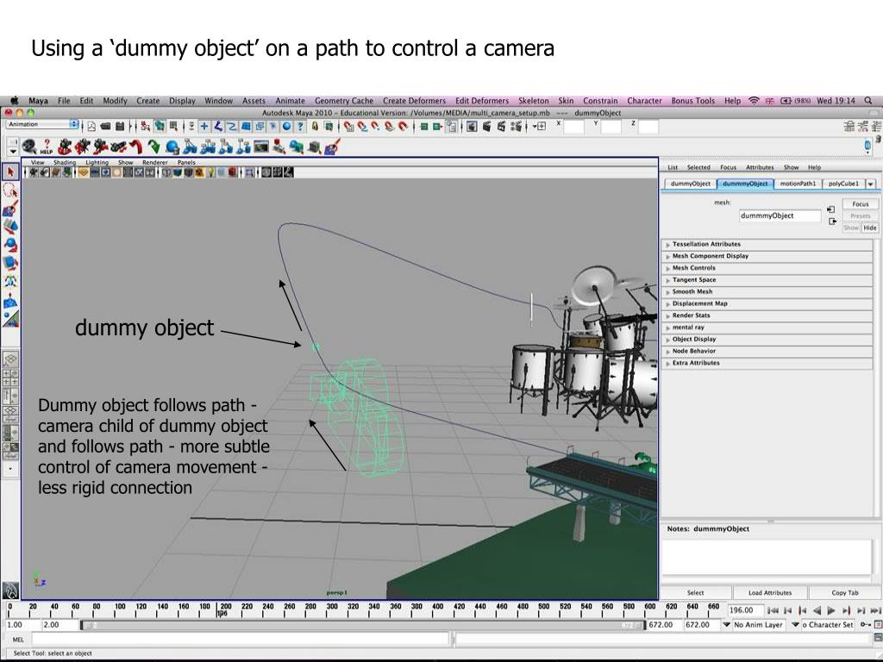Click the range slider bar below timeline
The width and height of the screenshot is (883, 662).
point(362,626)
